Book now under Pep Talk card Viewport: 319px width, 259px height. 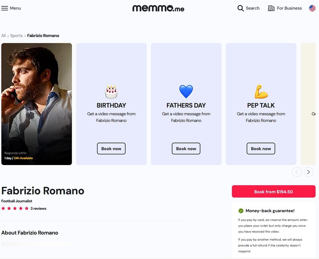[x=261, y=149]
